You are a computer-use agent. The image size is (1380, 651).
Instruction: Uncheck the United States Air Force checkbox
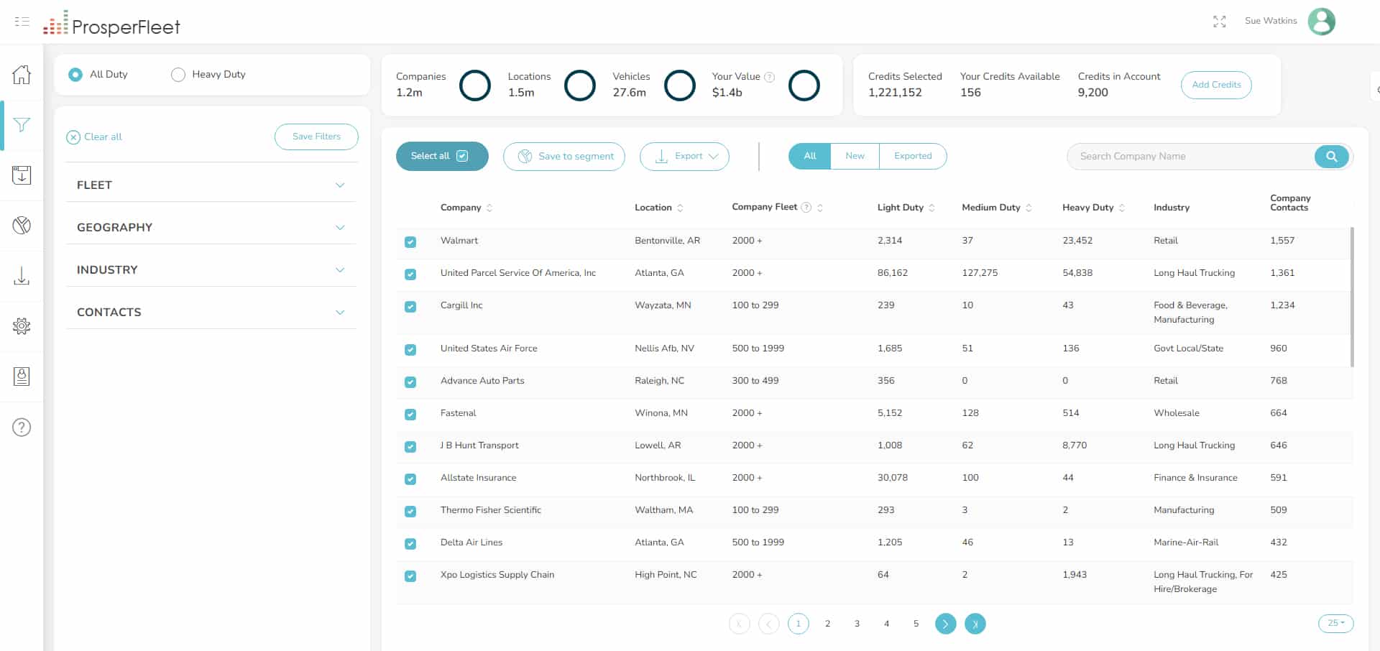click(x=410, y=350)
